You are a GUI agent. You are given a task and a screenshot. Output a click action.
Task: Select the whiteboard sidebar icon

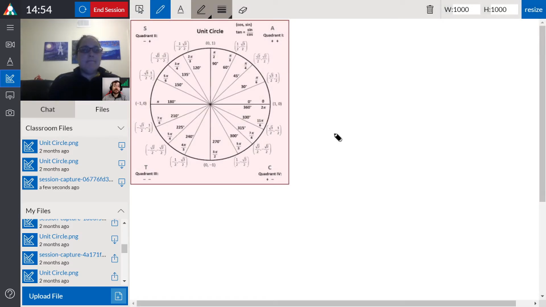10,78
